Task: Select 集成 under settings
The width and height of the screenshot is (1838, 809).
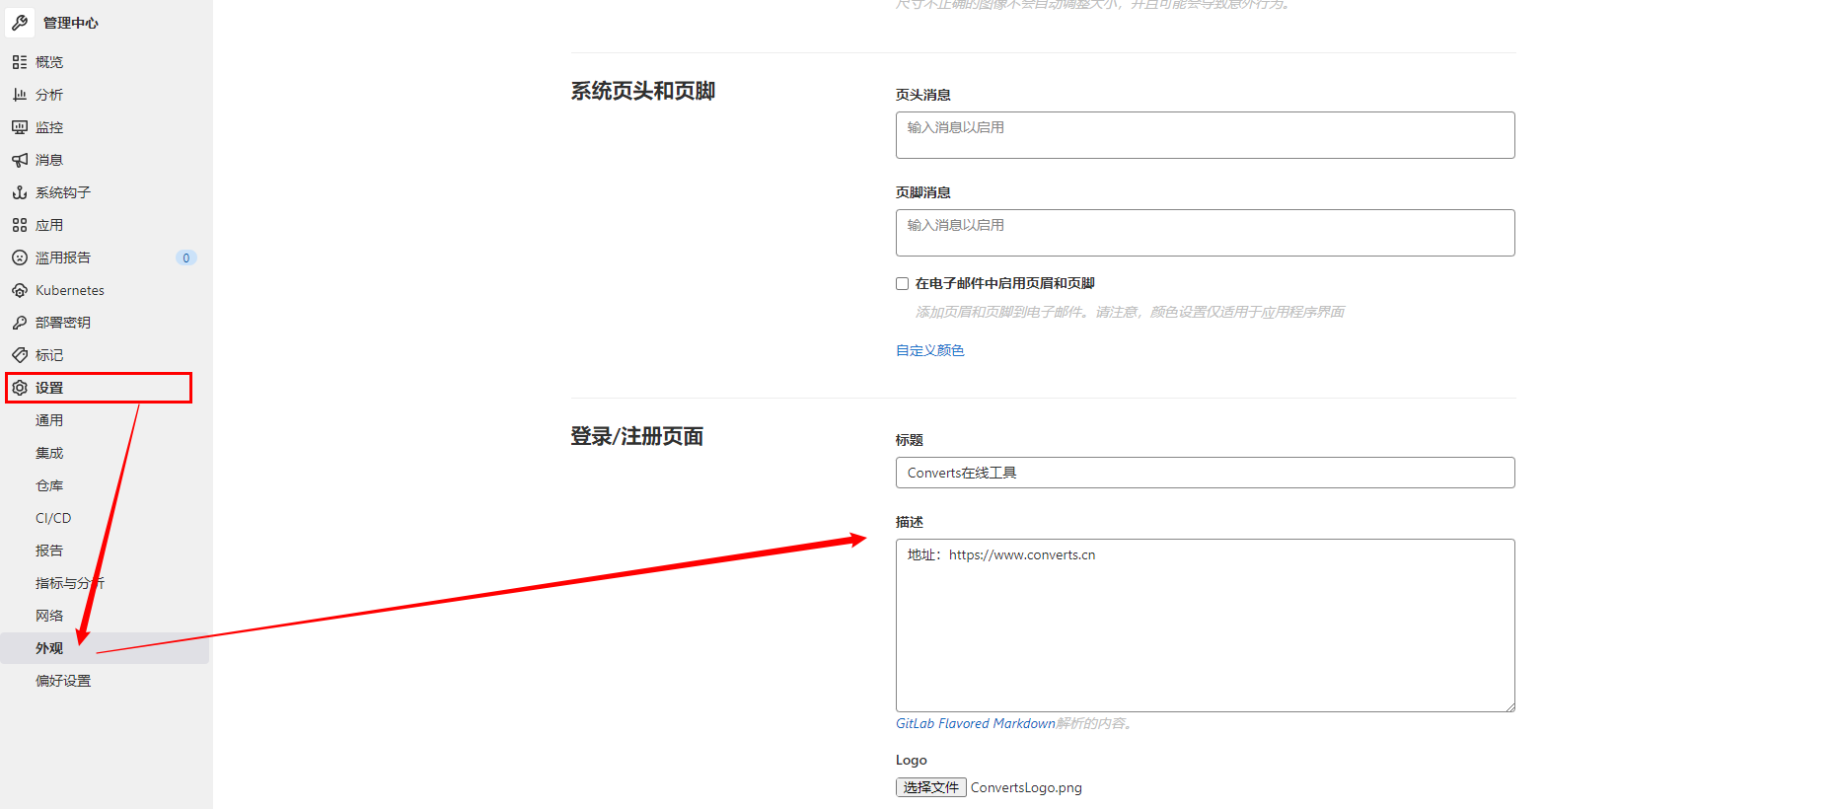Action: (x=49, y=453)
